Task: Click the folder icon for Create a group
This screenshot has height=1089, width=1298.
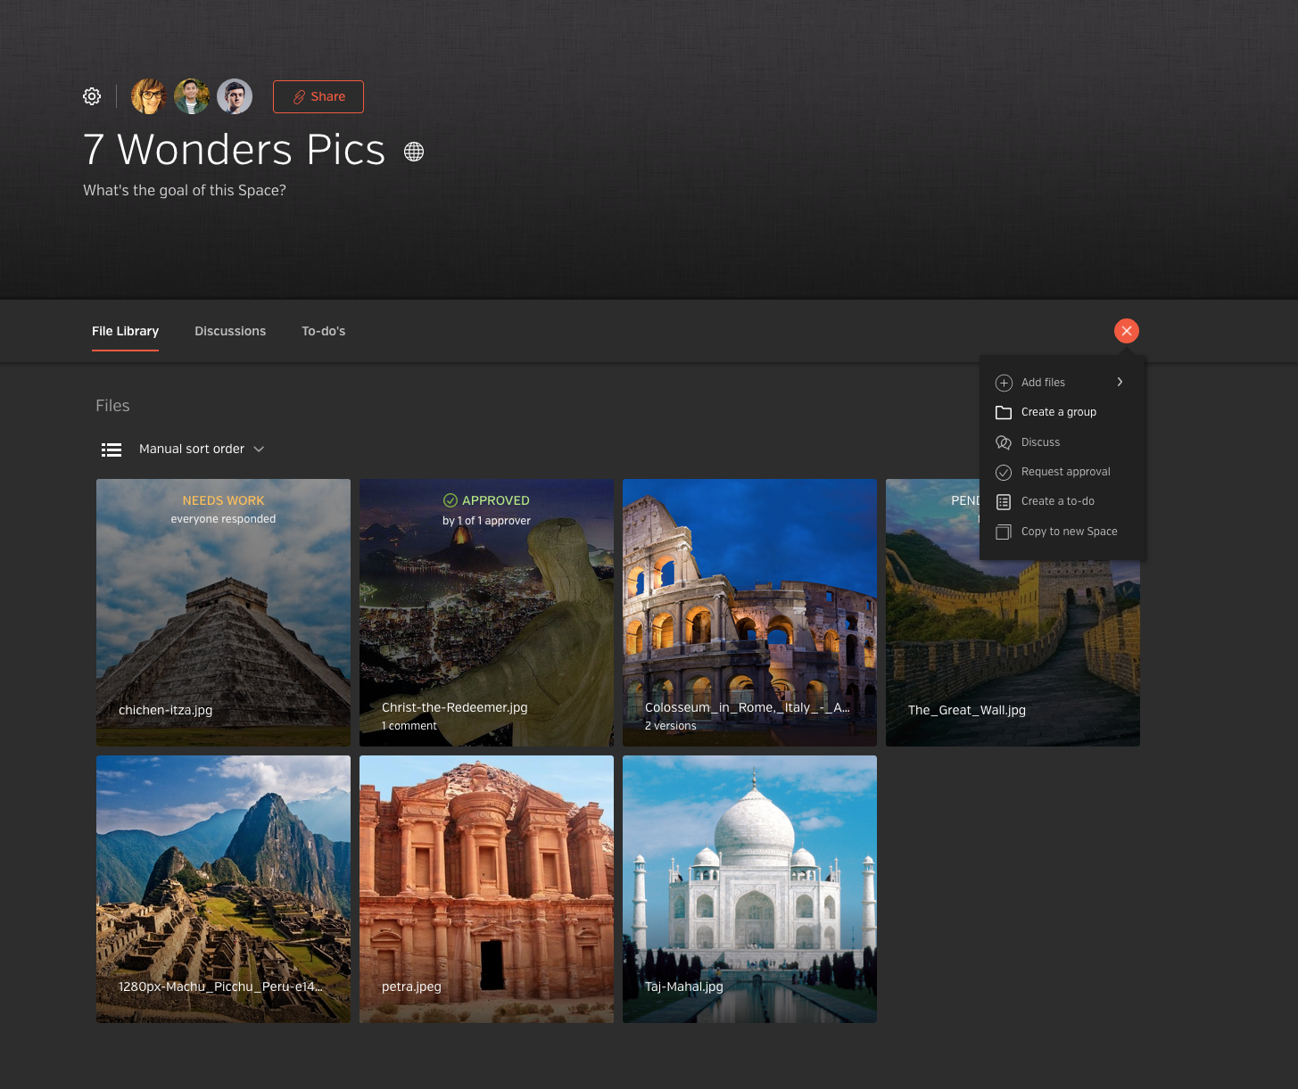Action: click(1004, 412)
